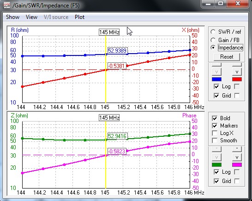Disable the Markers checkbox

pyautogui.click(x=215, y=126)
